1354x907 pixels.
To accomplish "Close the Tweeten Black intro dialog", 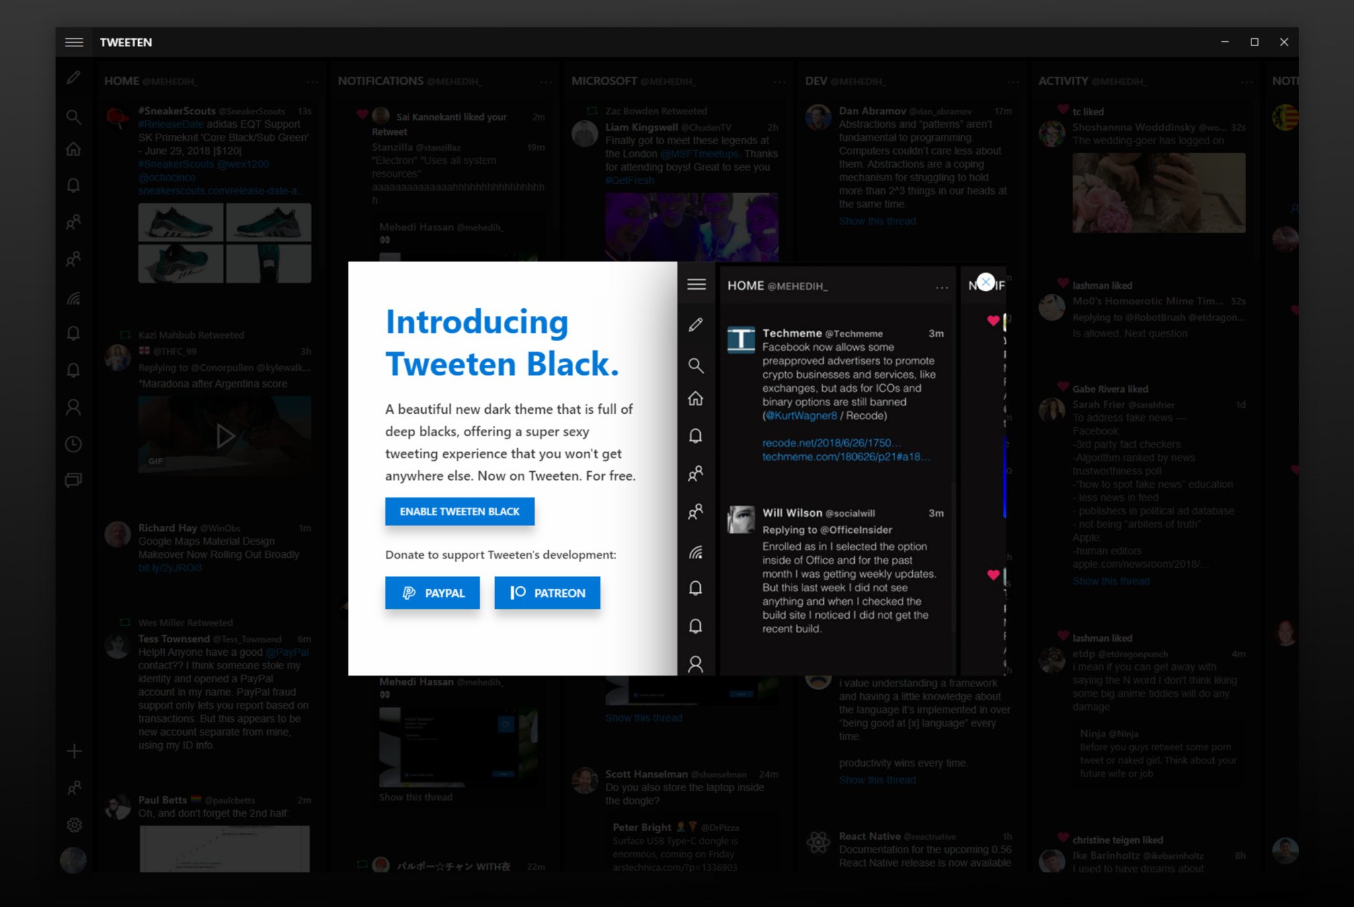I will (985, 282).
